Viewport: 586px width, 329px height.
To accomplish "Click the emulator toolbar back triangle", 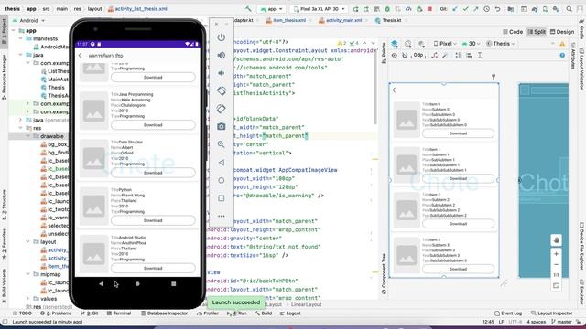I will [222, 163].
